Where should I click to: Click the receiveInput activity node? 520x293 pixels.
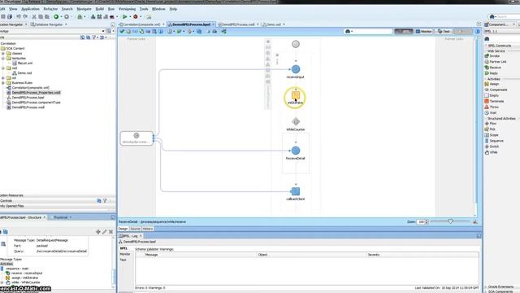click(296, 69)
